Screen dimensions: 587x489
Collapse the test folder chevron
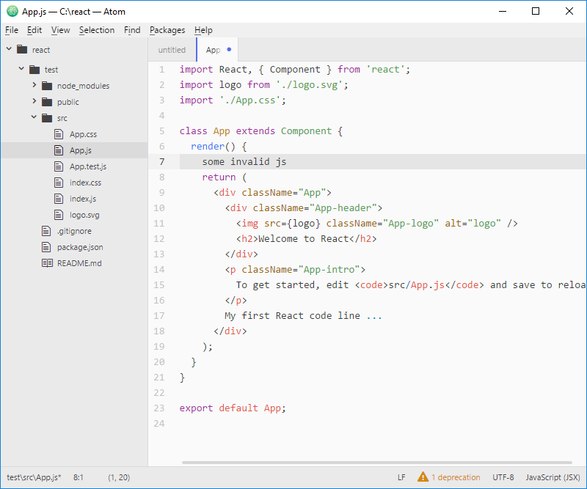(x=21, y=70)
